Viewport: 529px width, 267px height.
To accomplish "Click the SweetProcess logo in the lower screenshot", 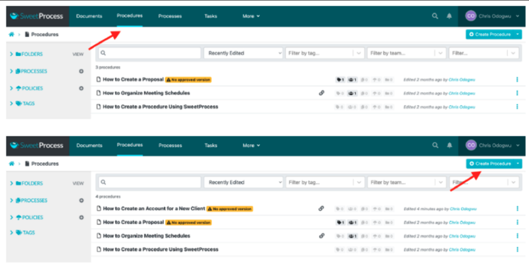I will tap(37, 145).
